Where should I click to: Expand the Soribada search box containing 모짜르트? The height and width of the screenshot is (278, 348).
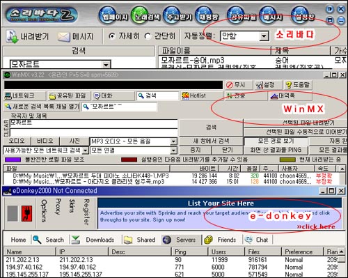click(106, 65)
